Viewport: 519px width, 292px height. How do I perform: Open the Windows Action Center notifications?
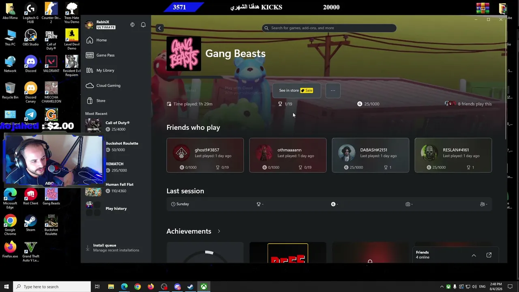510,287
